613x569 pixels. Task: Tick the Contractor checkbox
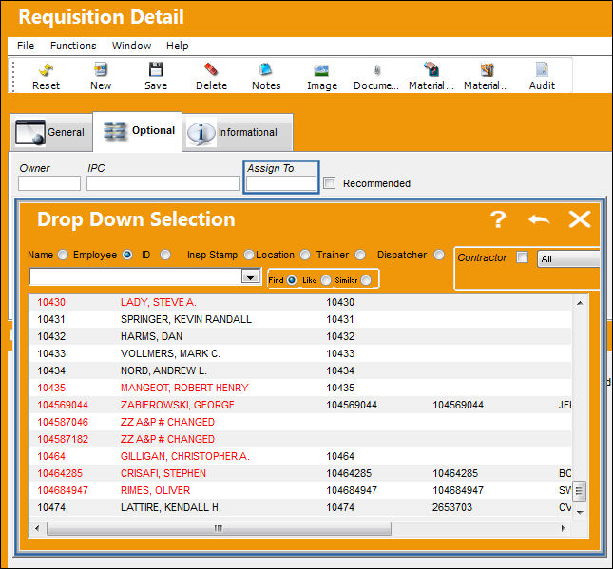(x=522, y=257)
